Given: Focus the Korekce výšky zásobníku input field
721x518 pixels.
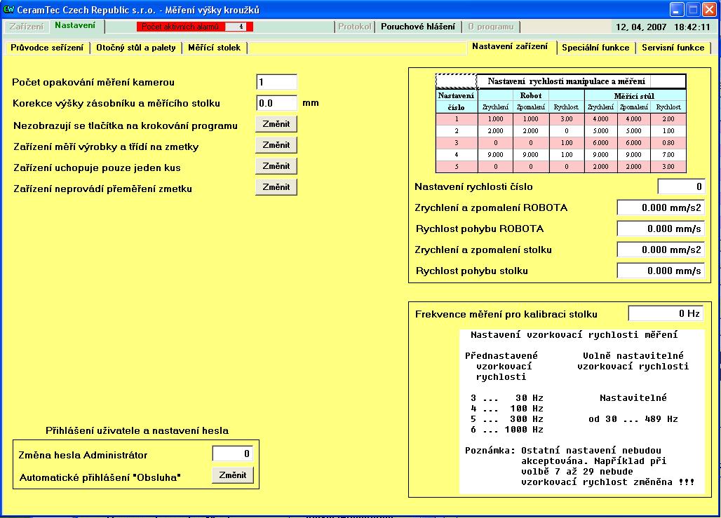Looking at the screenshot, I should point(276,103).
